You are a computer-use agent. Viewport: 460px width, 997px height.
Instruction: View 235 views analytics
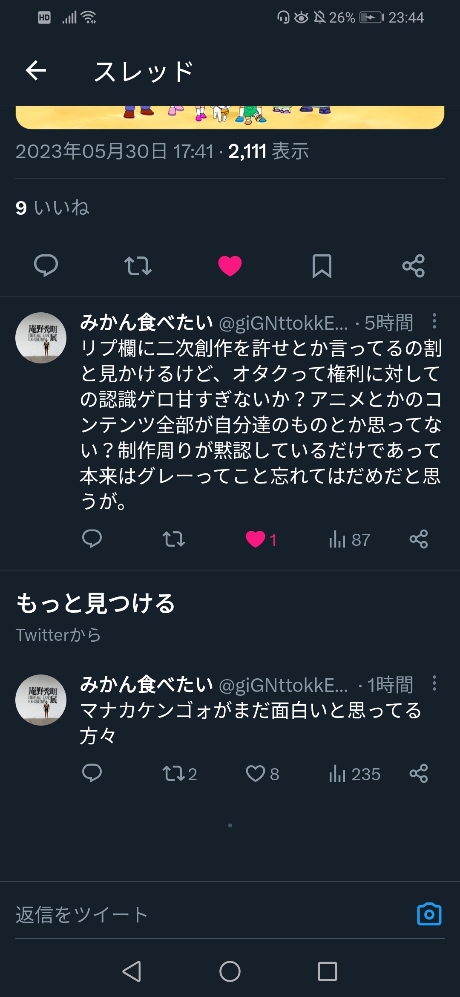click(354, 774)
